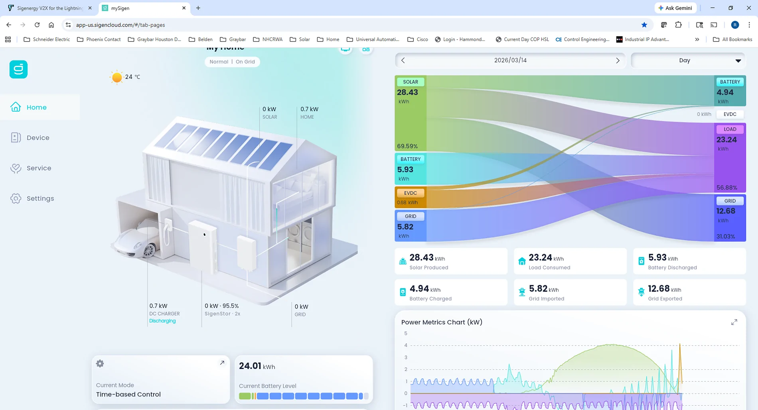Open the Device page in sidebar
Screen dimensions: 758x410
point(38,138)
